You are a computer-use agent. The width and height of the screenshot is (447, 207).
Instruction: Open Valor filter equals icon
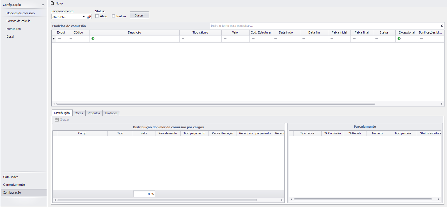click(x=225, y=39)
